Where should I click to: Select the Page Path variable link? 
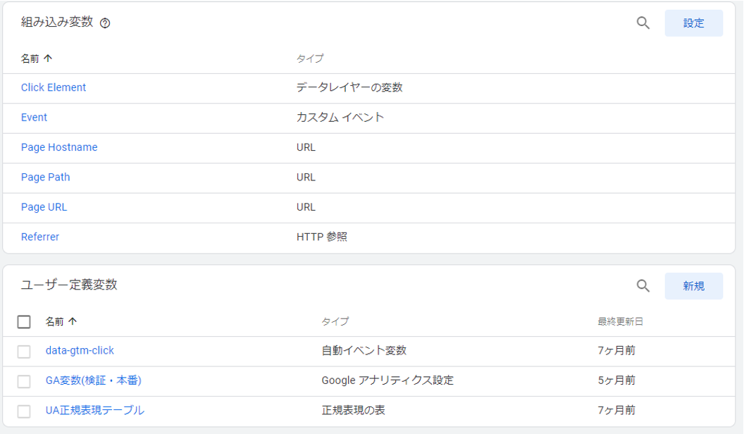46,178
